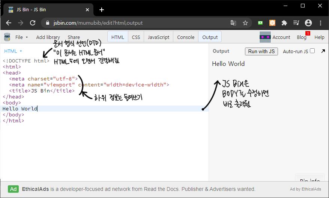329x198 pixels.
Task: Open the Chrome profile avatar
Action: [x=308, y=23]
